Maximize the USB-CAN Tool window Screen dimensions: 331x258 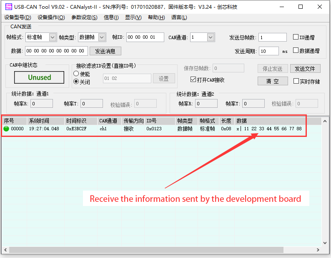[301, 7]
